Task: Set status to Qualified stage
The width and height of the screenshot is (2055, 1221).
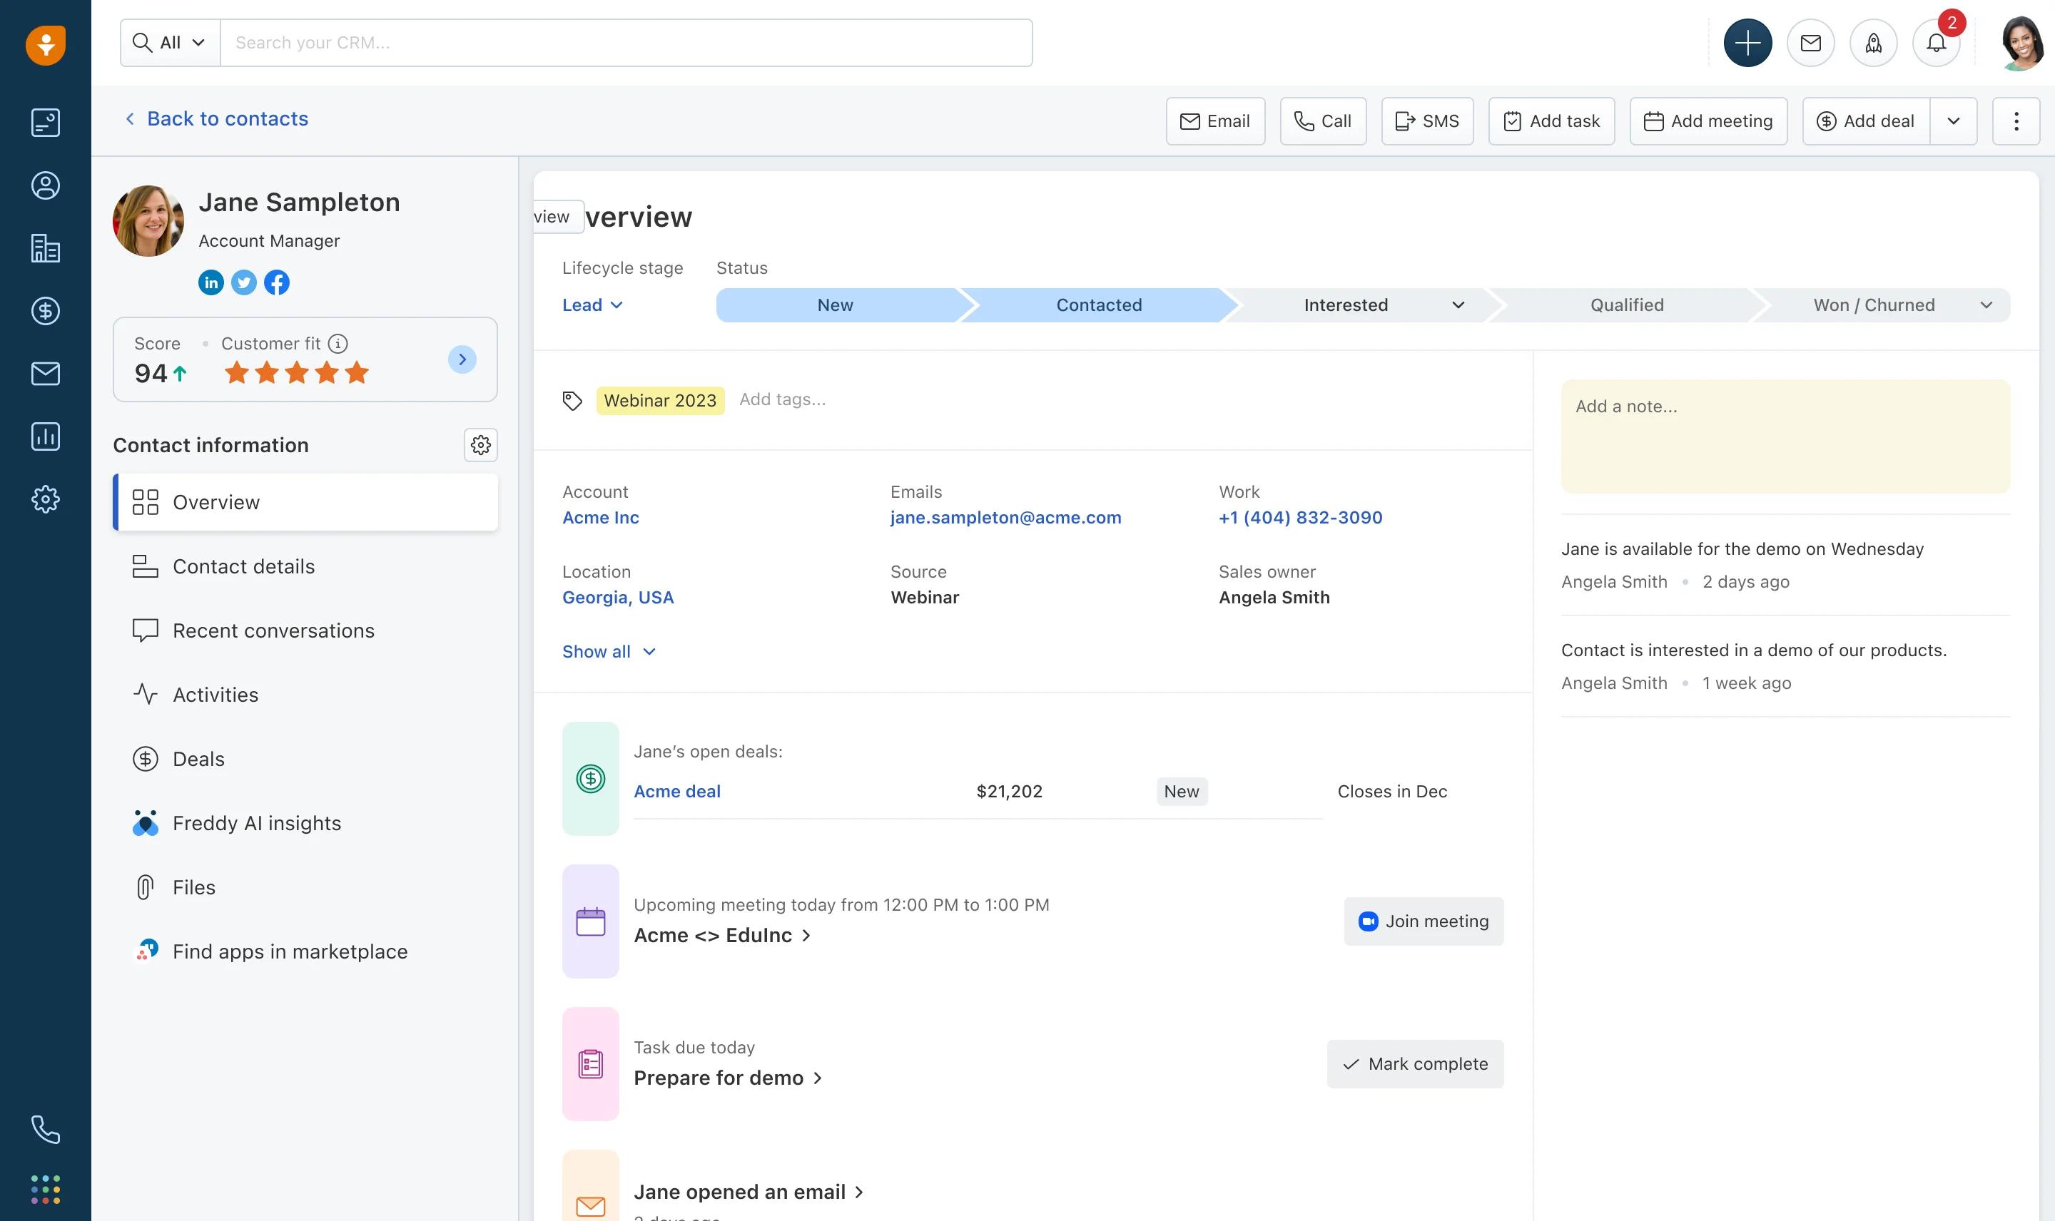Action: [x=1626, y=305]
